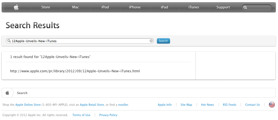Image resolution: width=278 pixels, height=120 pixels.
Task: Go to the Mac section
Action: coord(76,7)
